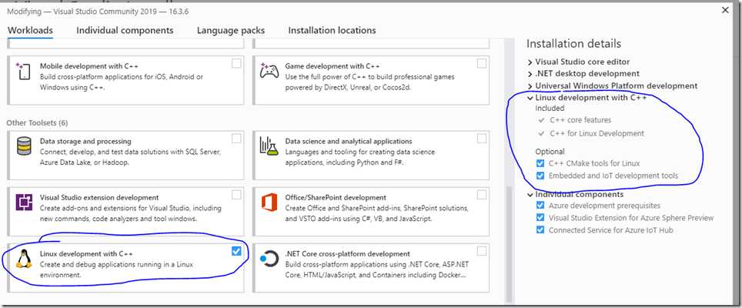Click the Installation details heading
Image resolution: width=742 pixels, height=308 pixels.
(574, 44)
